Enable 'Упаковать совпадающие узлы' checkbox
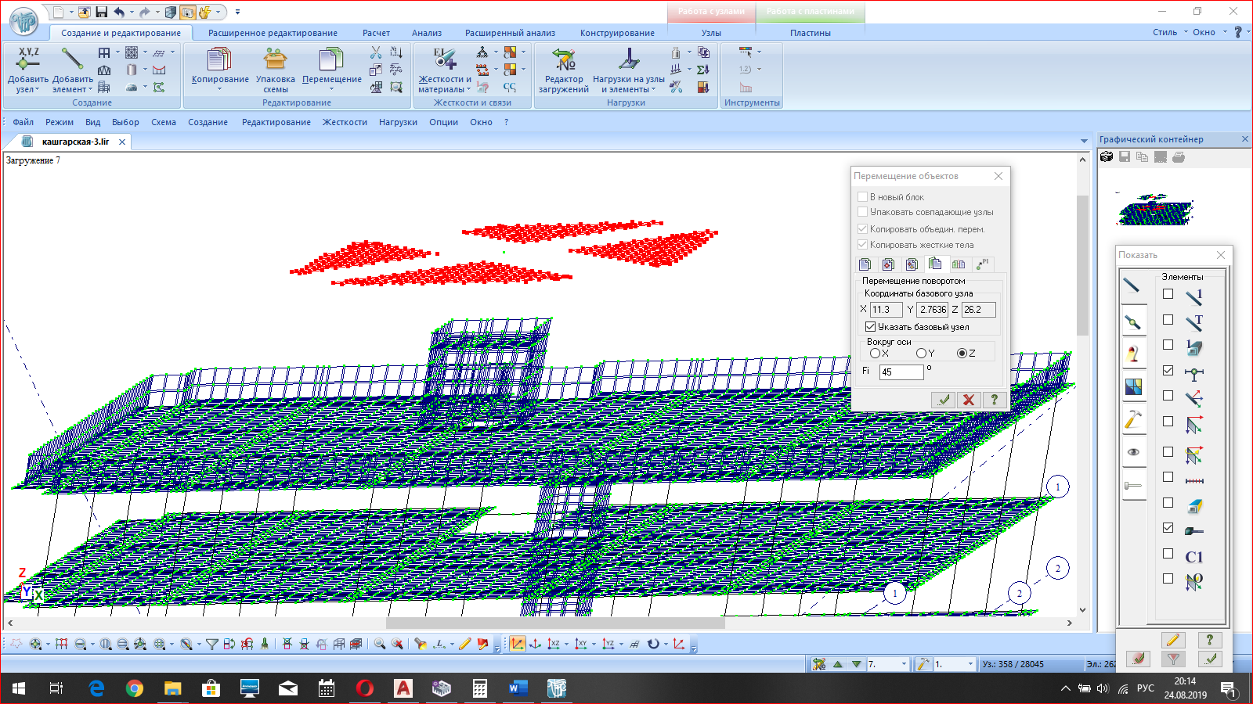 click(x=862, y=212)
